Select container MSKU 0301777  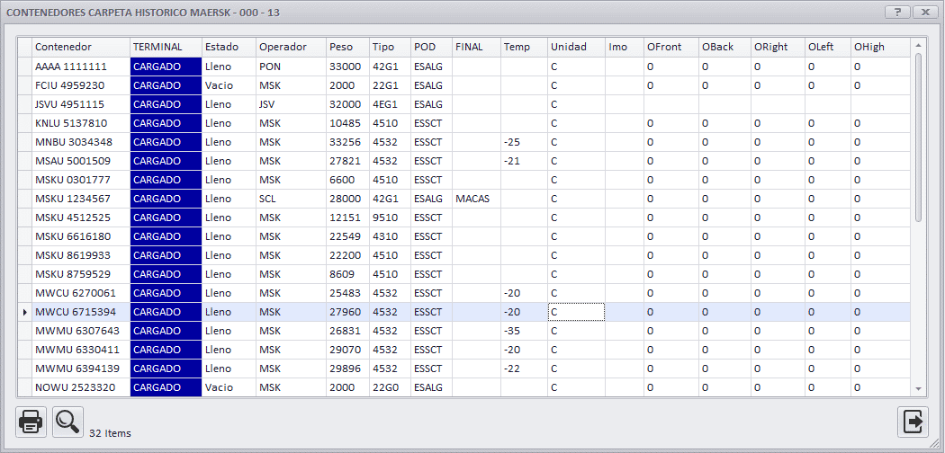point(81,180)
